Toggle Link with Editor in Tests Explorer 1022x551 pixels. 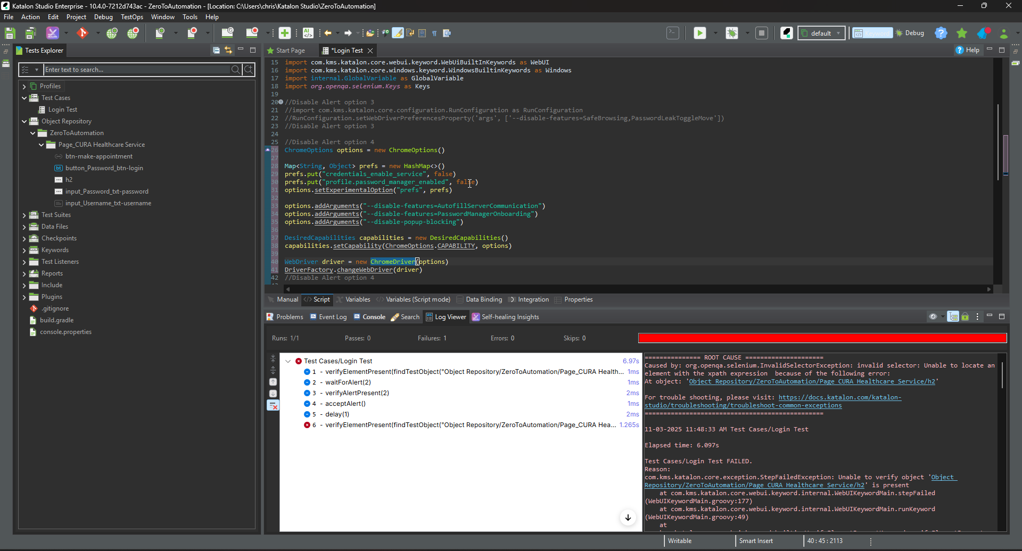[228, 50]
